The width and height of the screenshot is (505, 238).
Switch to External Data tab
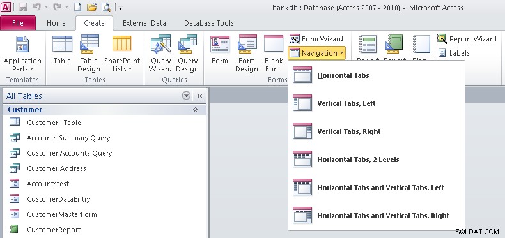pyautogui.click(x=144, y=23)
